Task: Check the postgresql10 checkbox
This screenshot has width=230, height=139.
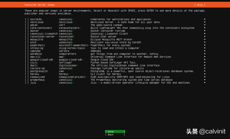Action: point(27,71)
